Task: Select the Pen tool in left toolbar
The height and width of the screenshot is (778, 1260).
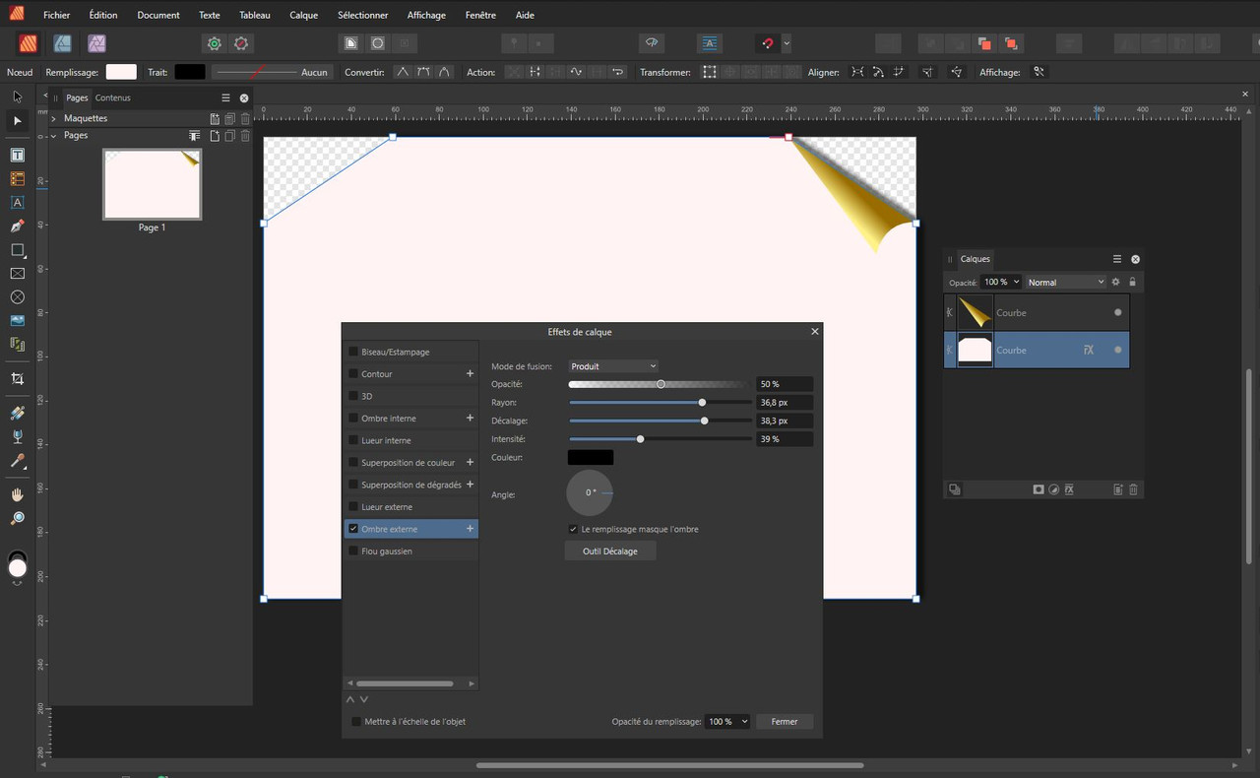Action: [x=17, y=226]
